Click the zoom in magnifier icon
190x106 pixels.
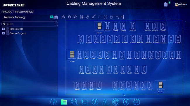coord(64,17)
